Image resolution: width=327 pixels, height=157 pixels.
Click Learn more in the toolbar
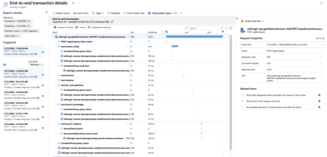tap(81, 13)
